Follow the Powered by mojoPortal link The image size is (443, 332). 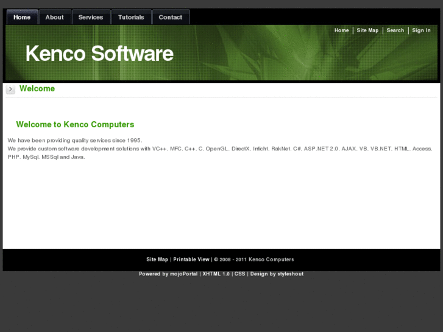(x=168, y=274)
